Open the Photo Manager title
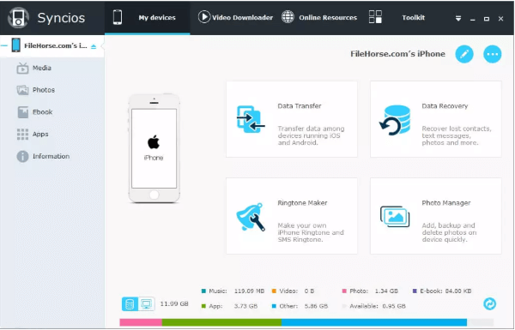 446,203
